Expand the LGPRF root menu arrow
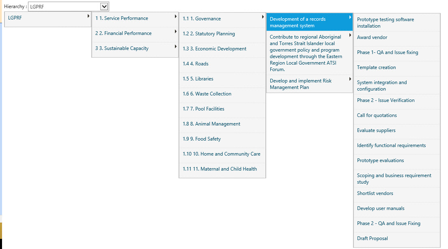This screenshot has height=249, width=448. [88, 16]
